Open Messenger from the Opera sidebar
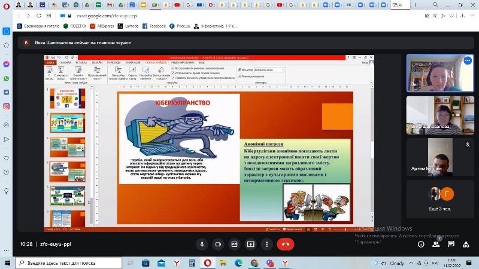This screenshot has height=269, width=479. (x=6, y=65)
